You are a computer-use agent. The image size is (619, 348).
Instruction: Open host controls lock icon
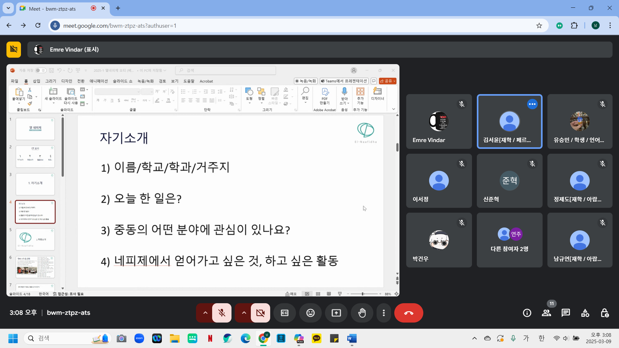[x=604, y=313]
